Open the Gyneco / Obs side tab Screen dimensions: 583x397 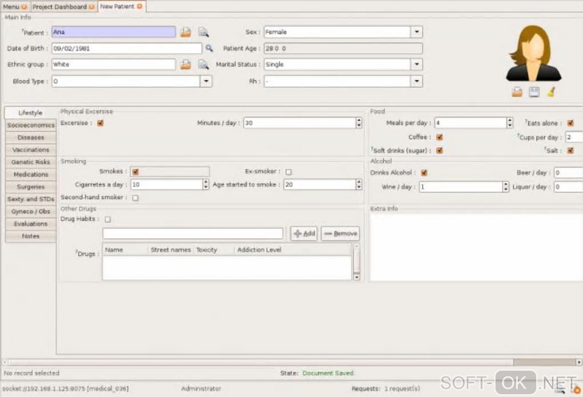[x=30, y=211]
